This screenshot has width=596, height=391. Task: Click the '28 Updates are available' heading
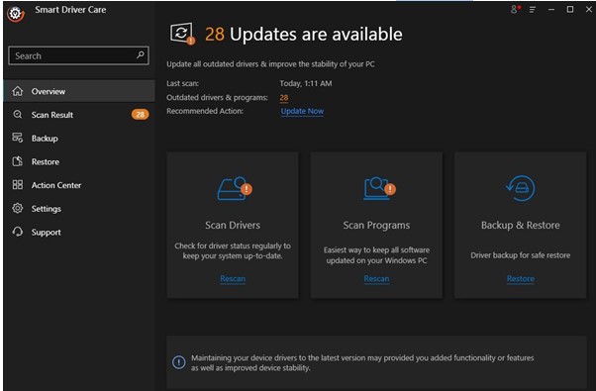click(303, 35)
